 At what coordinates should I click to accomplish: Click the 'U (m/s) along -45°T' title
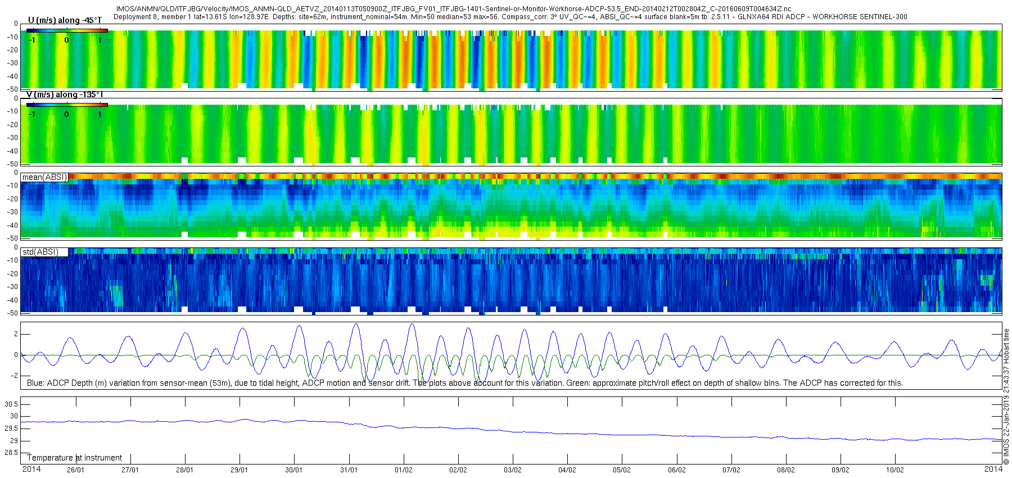click(65, 20)
